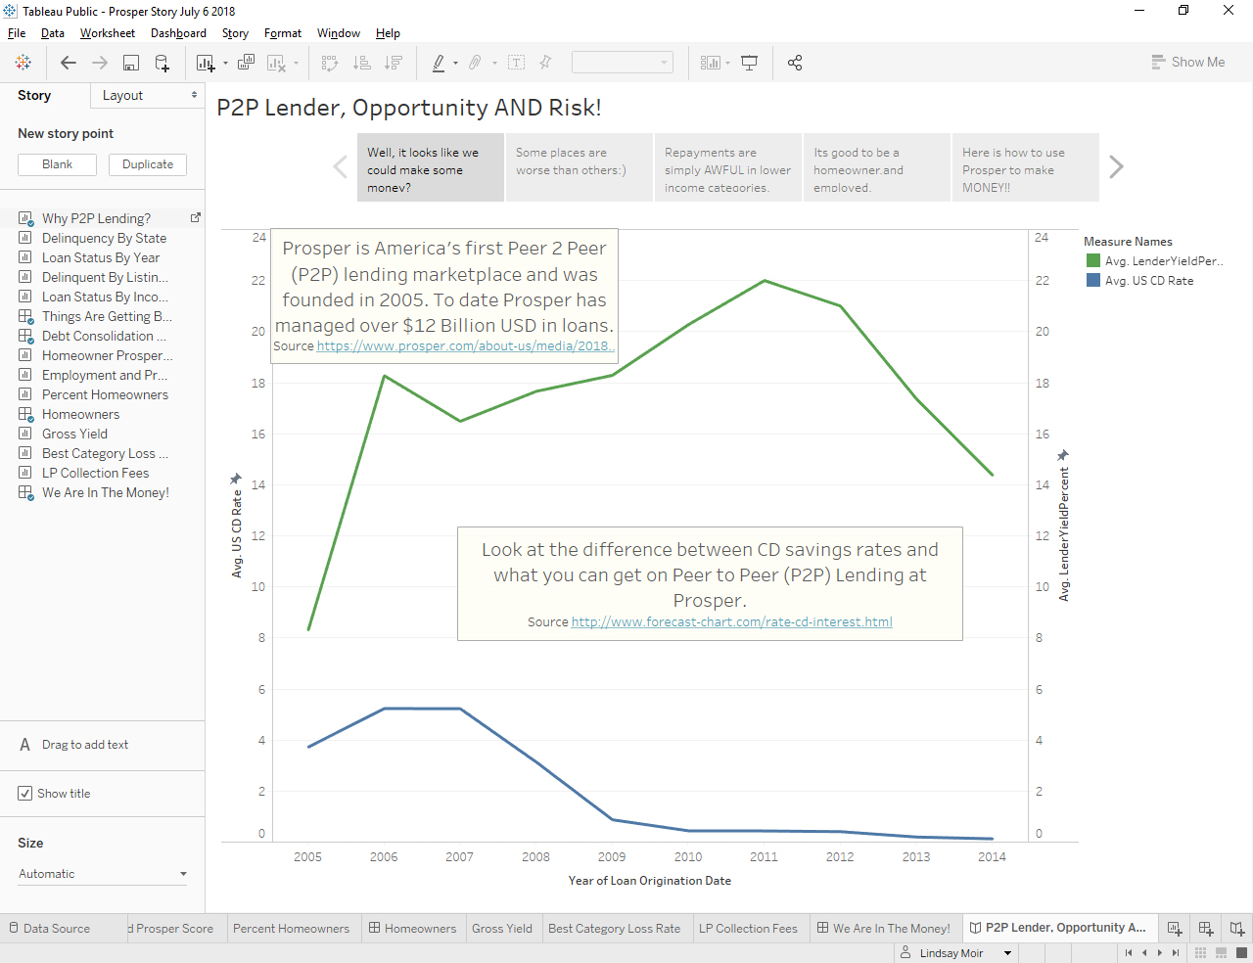1253x963 pixels.
Task: Go to sheet icon next to Why P2P Lending
Action: [195, 218]
